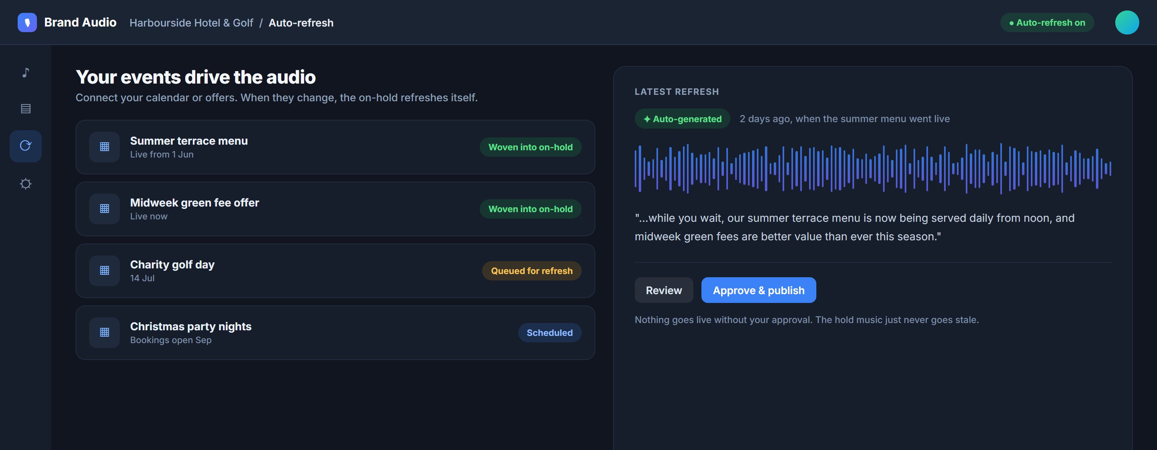Click the Charity golf day calendar icon
1157x450 pixels.
(104, 271)
